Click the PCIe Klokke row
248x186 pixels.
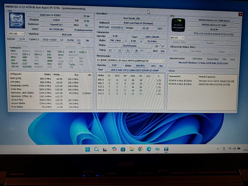(x=50, y=107)
